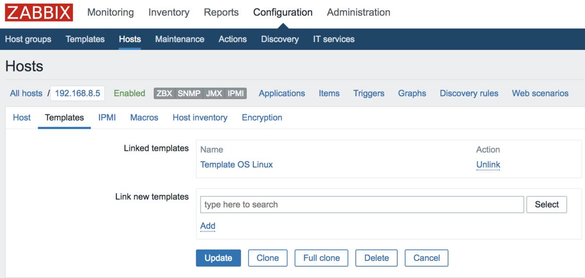Click the Full clone button
This screenshot has height=278, width=585.
[321, 258]
